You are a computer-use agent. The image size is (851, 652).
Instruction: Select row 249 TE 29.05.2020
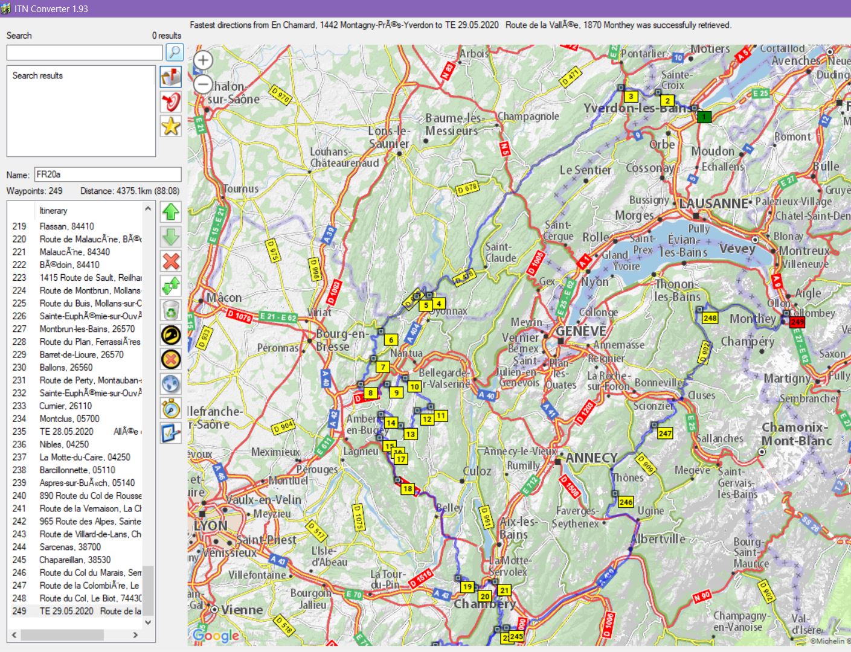(75, 611)
